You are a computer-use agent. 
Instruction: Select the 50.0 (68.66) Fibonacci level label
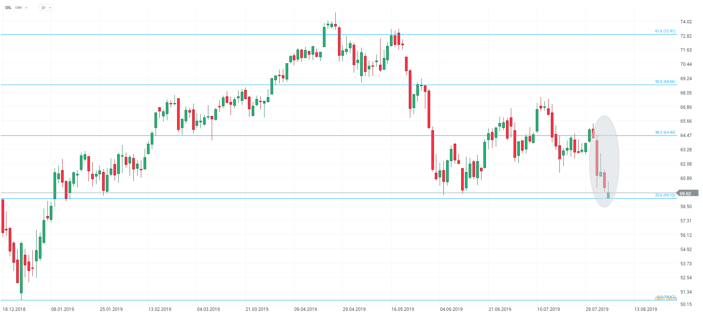point(665,82)
